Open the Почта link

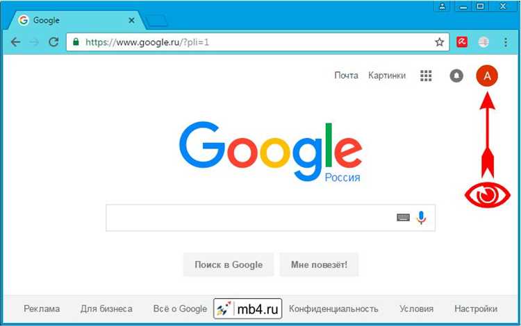[x=346, y=76]
